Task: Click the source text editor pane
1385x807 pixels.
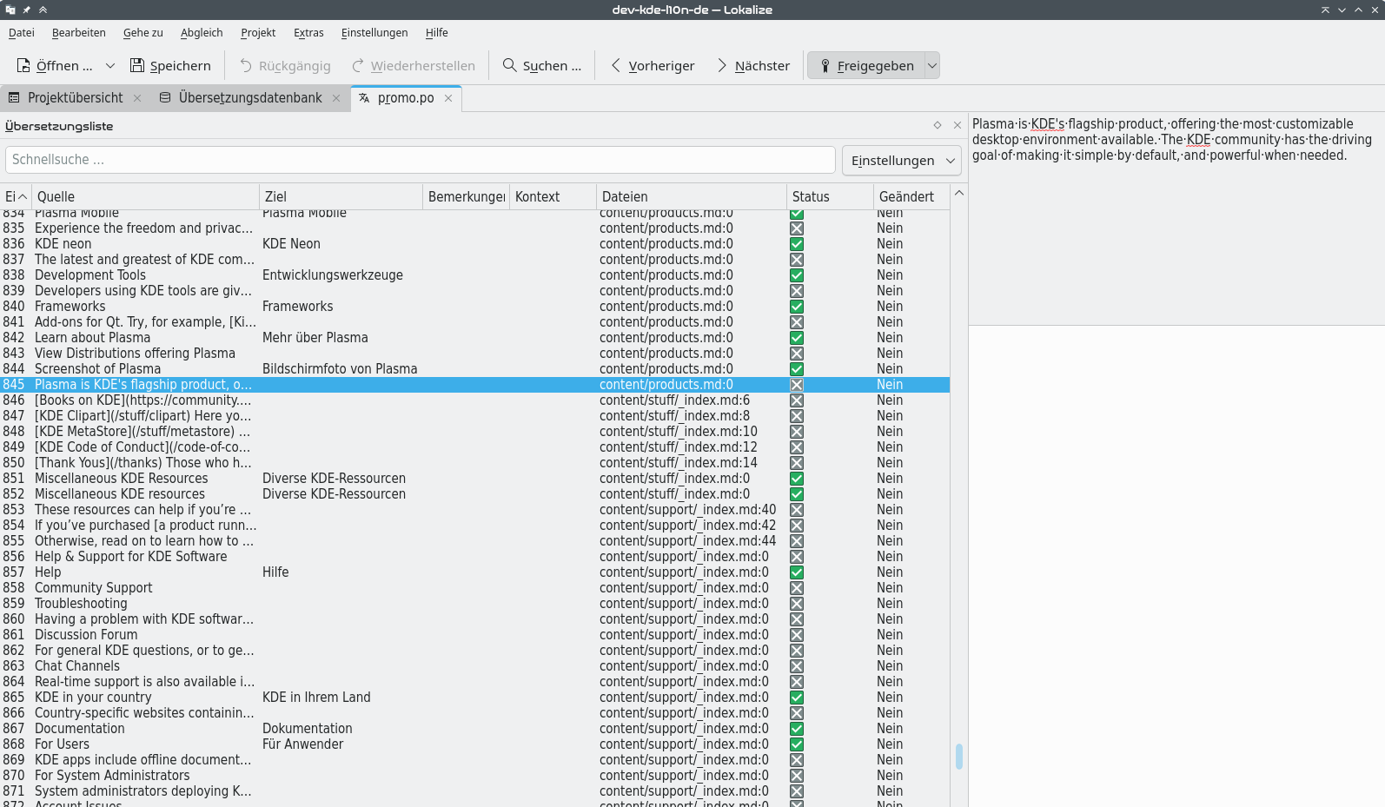Action: 1176,219
